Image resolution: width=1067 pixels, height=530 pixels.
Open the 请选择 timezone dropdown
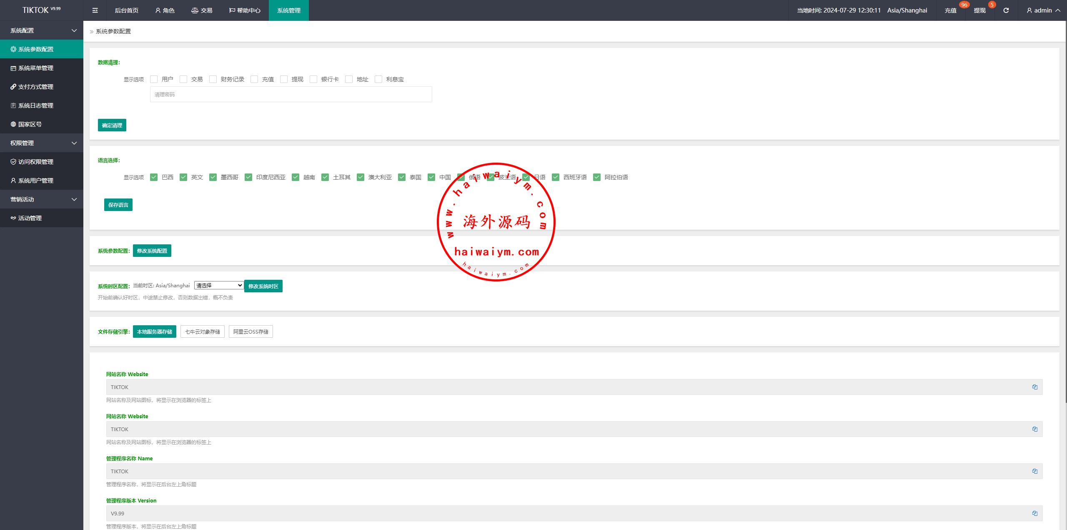click(219, 286)
